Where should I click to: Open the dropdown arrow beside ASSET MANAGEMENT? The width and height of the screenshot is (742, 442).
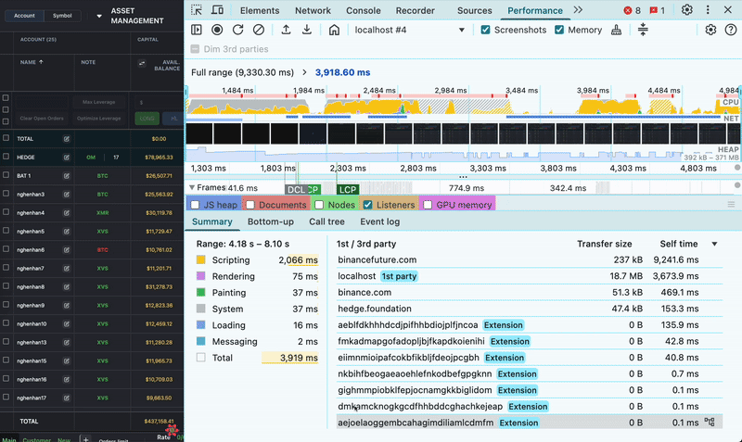pos(99,16)
